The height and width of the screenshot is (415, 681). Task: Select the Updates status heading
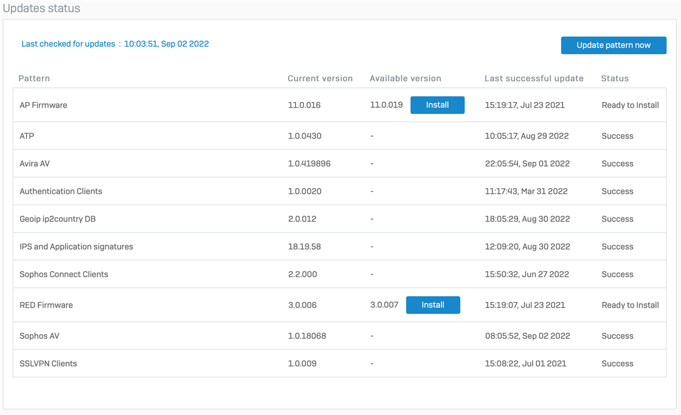pos(41,9)
